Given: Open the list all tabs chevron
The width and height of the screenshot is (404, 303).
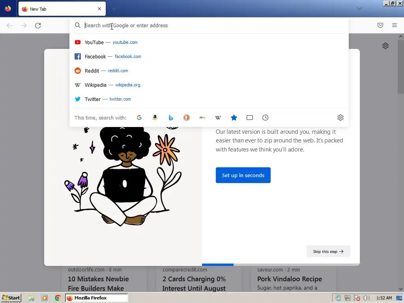Looking at the screenshot, I should click(359, 9).
